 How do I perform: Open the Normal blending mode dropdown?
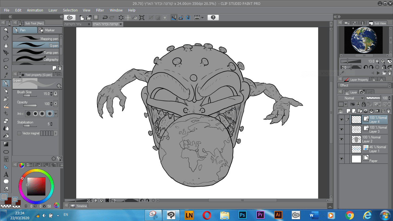(x=351, y=98)
